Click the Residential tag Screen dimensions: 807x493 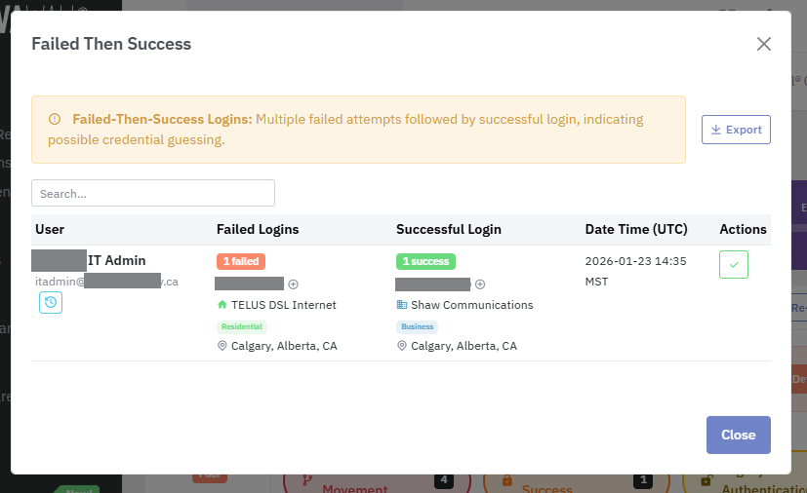pyautogui.click(x=242, y=326)
